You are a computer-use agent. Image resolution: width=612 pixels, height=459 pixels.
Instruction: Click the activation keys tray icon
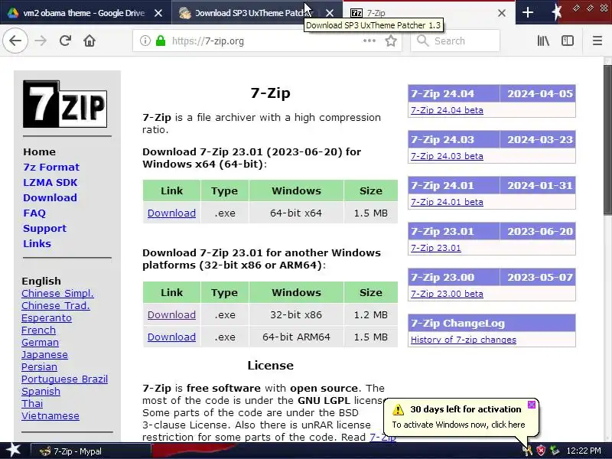(527, 451)
